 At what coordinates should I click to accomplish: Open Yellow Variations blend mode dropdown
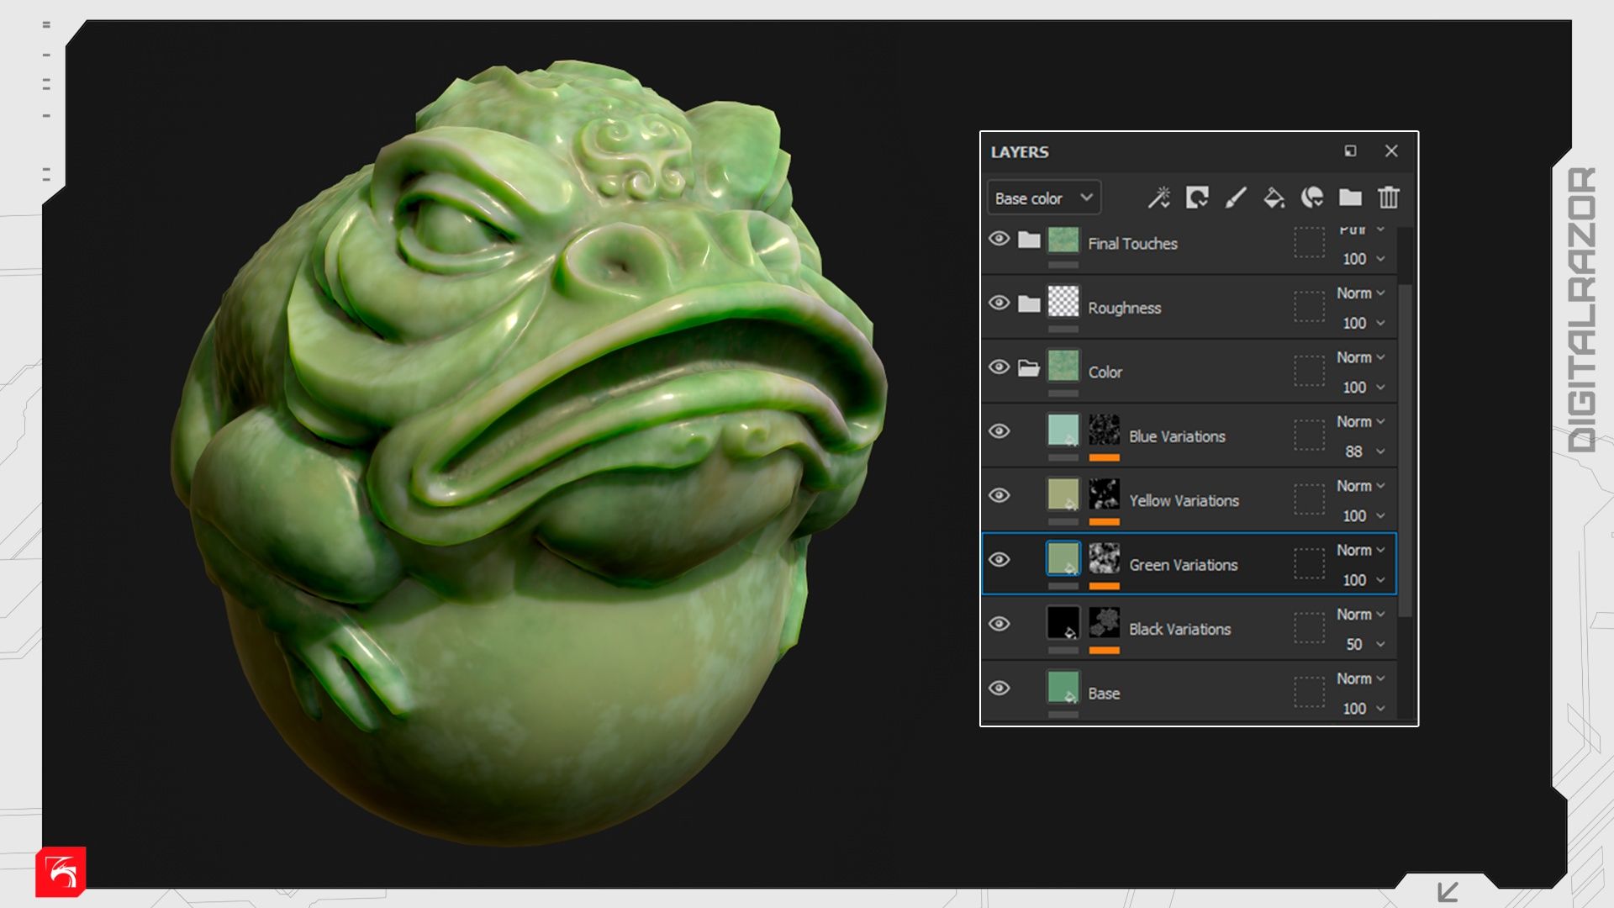1360,486
